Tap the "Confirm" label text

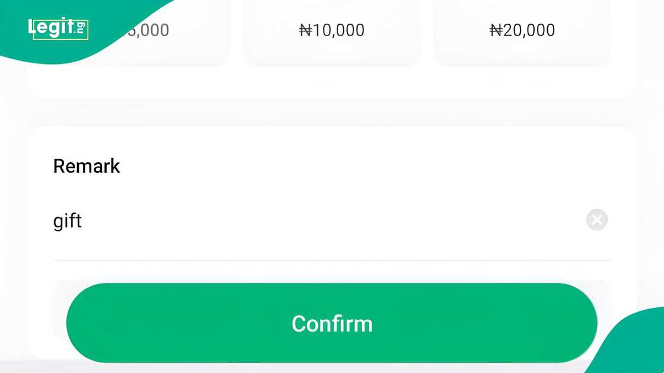coord(332,323)
